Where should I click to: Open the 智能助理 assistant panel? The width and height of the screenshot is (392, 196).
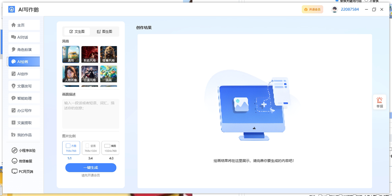[x=24, y=98]
